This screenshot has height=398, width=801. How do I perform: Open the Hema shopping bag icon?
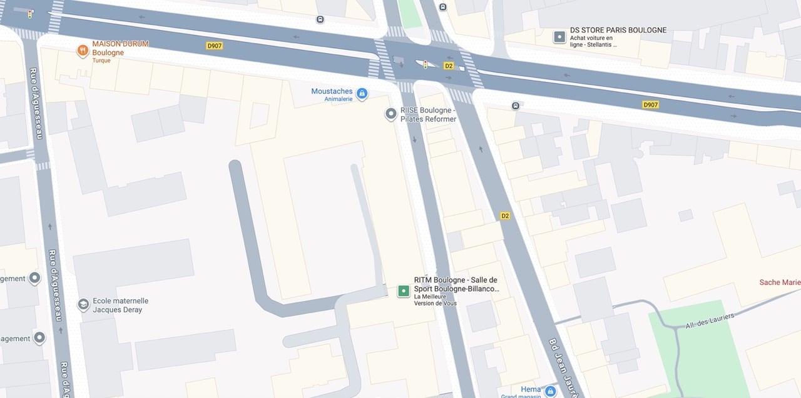[550, 392]
